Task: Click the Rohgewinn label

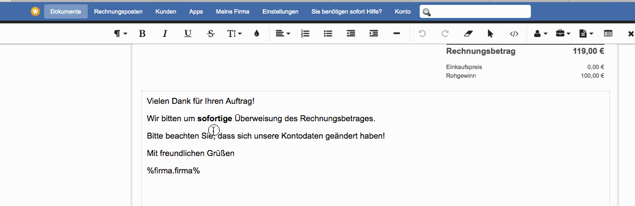Action: [x=461, y=76]
